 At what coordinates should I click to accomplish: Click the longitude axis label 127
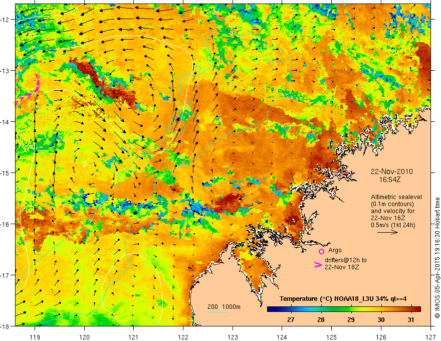click(430, 337)
